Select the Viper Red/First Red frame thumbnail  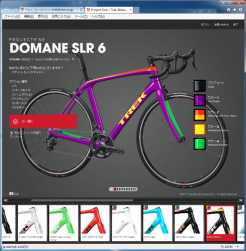(x=95, y=223)
